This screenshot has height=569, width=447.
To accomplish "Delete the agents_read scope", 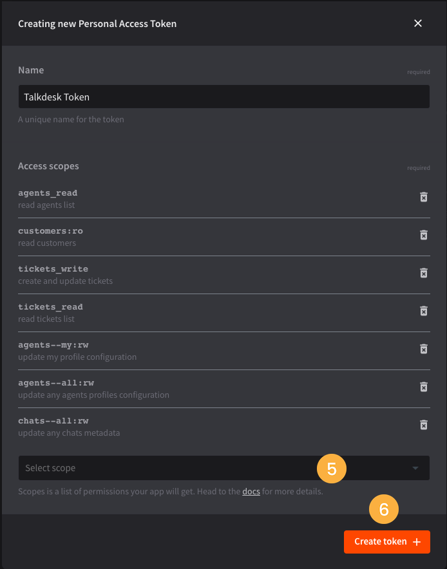I will [423, 197].
